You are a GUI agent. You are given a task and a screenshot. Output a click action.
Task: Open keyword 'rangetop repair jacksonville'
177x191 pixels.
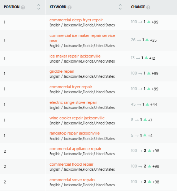pyautogui.click(x=74, y=133)
